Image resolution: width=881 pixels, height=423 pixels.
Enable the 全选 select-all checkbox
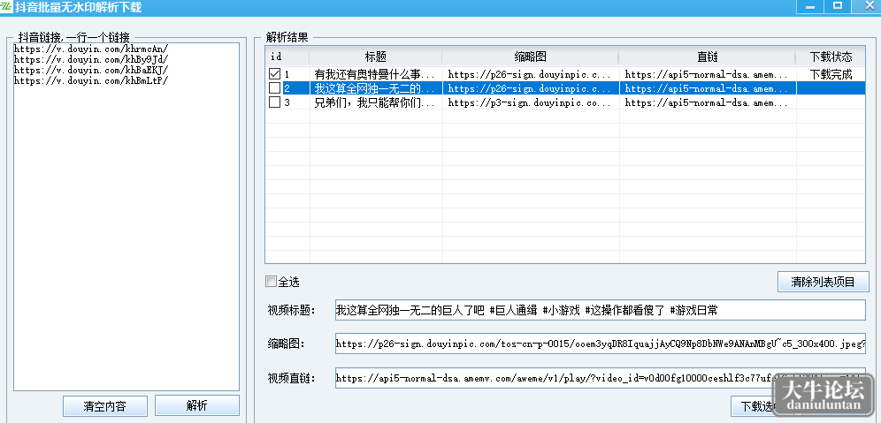click(x=272, y=282)
